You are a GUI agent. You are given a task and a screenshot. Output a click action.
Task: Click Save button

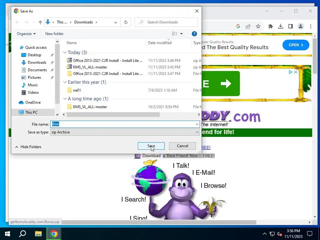tap(151, 146)
